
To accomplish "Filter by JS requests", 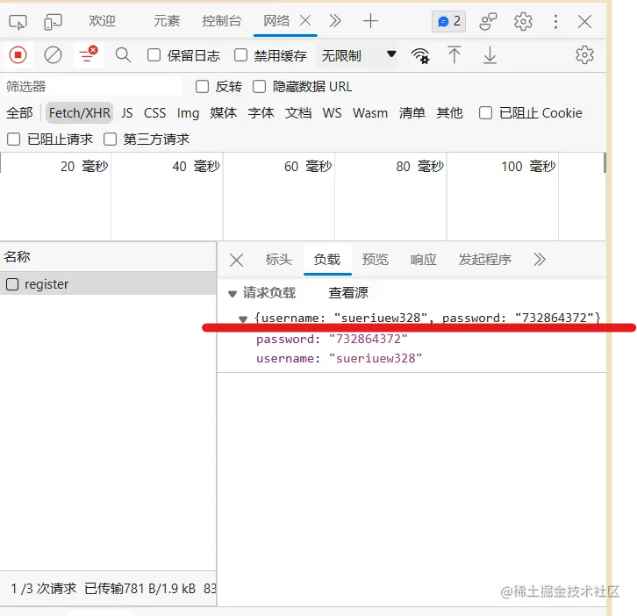I will [126, 113].
